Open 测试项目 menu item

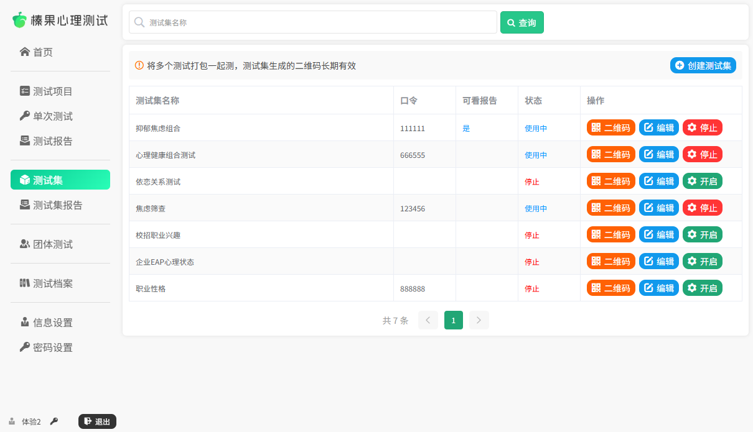(60, 91)
